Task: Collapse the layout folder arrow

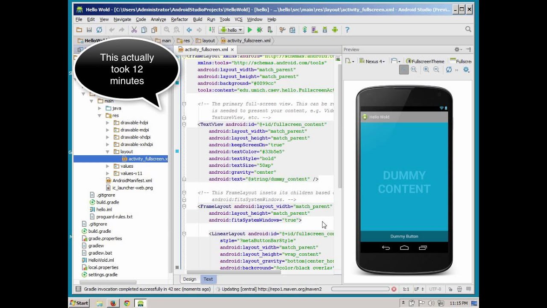Action: coord(108,151)
